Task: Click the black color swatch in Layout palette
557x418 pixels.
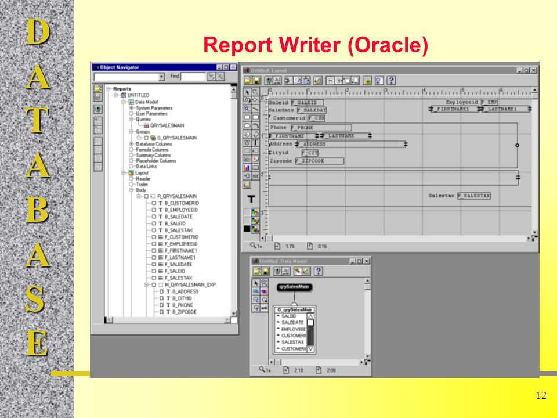Action: click(x=247, y=229)
